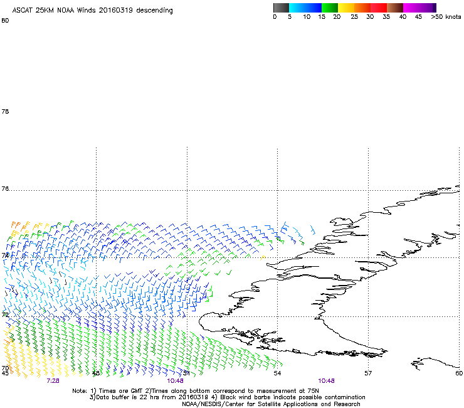Click the latitude 74 axis label
This screenshot has width=464, height=408.
[x=5, y=255]
